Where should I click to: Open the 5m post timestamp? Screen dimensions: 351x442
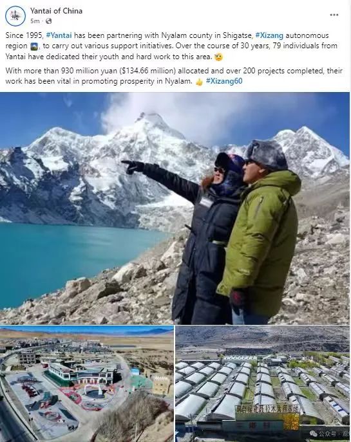coord(35,21)
